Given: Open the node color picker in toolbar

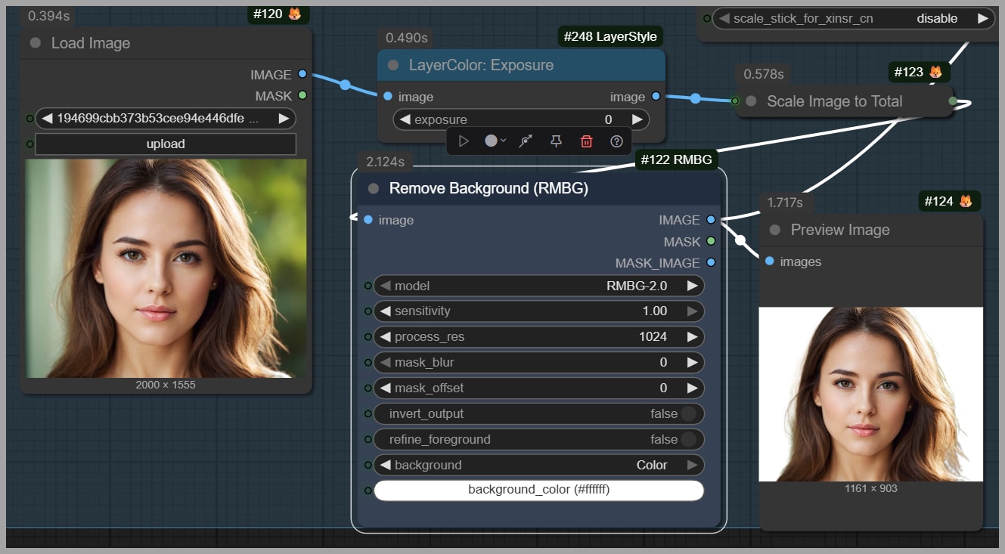Looking at the screenshot, I should click(x=495, y=141).
